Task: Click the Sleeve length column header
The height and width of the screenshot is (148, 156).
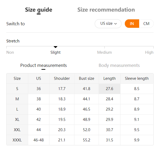Action: point(137,78)
